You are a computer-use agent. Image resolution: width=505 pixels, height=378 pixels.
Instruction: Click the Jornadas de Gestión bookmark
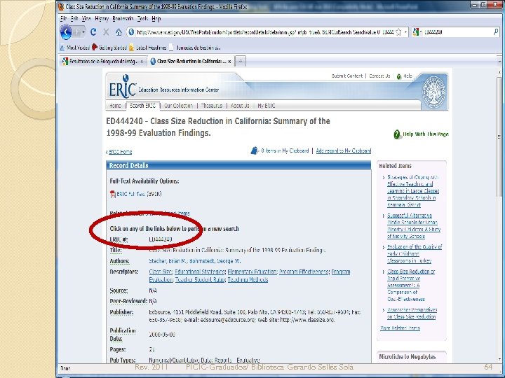pyautogui.click(x=195, y=48)
